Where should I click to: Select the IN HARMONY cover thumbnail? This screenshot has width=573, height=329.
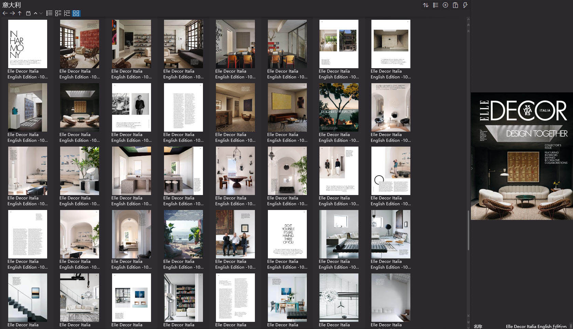27,44
